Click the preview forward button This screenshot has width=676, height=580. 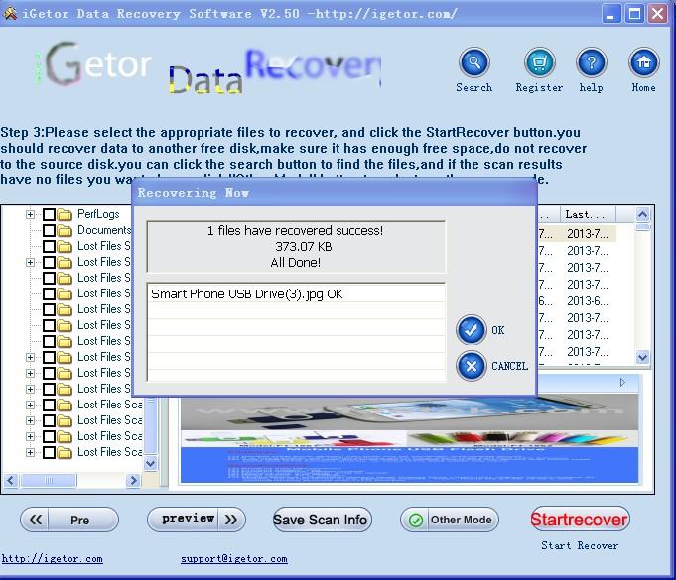pos(197,520)
